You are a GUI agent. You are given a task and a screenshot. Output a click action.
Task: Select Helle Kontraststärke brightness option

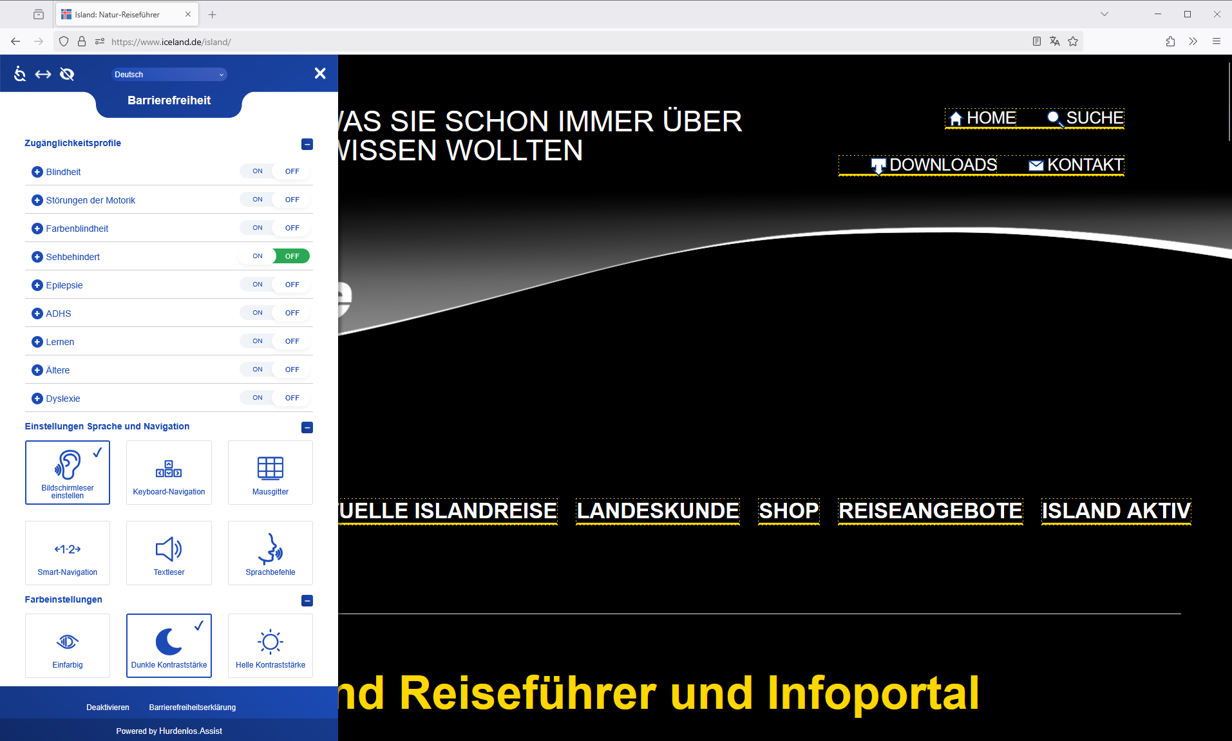270,645
